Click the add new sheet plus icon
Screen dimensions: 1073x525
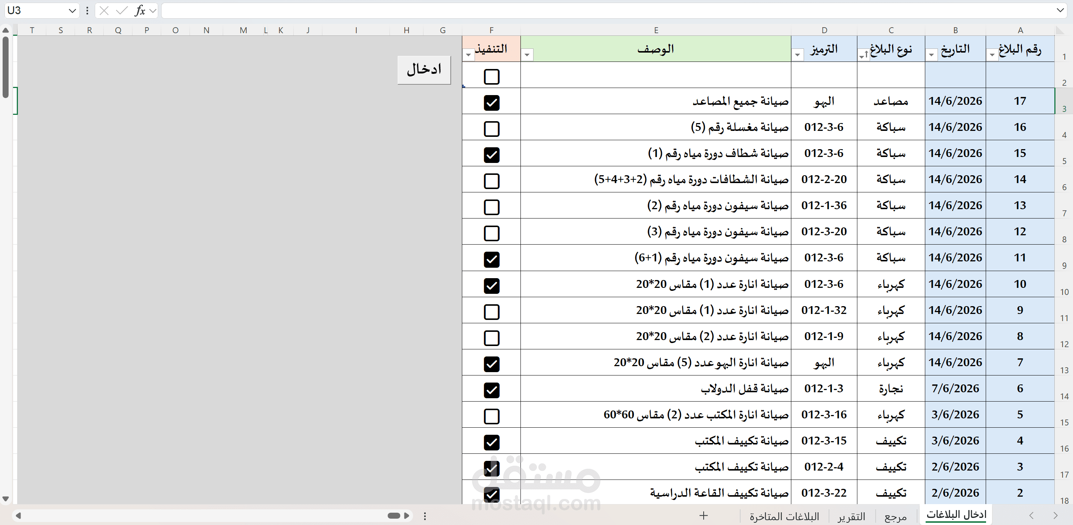tap(704, 516)
